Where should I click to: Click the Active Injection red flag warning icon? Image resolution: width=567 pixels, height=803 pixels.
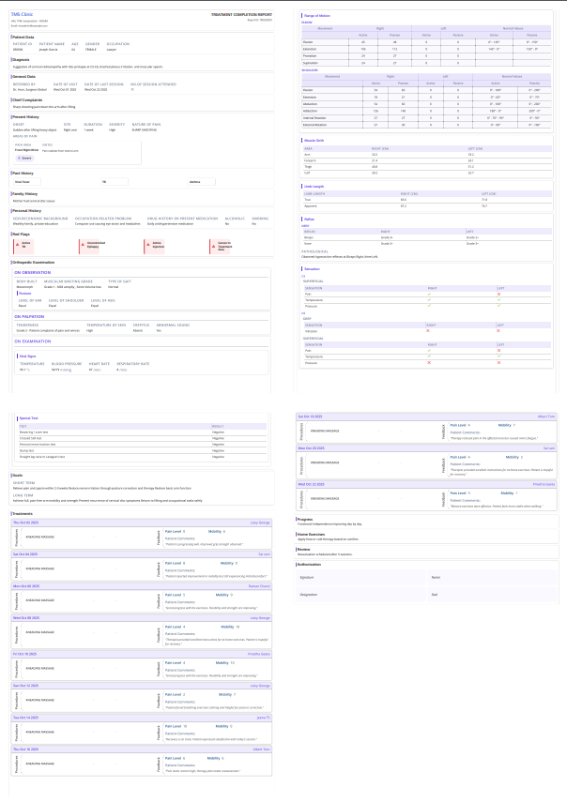point(148,245)
